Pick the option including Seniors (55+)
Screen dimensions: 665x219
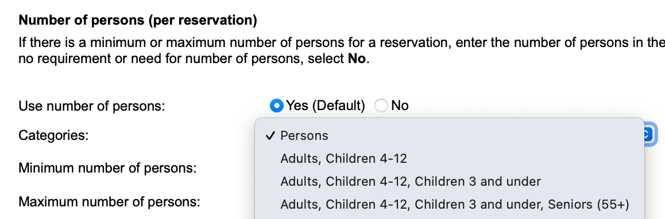point(449,204)
